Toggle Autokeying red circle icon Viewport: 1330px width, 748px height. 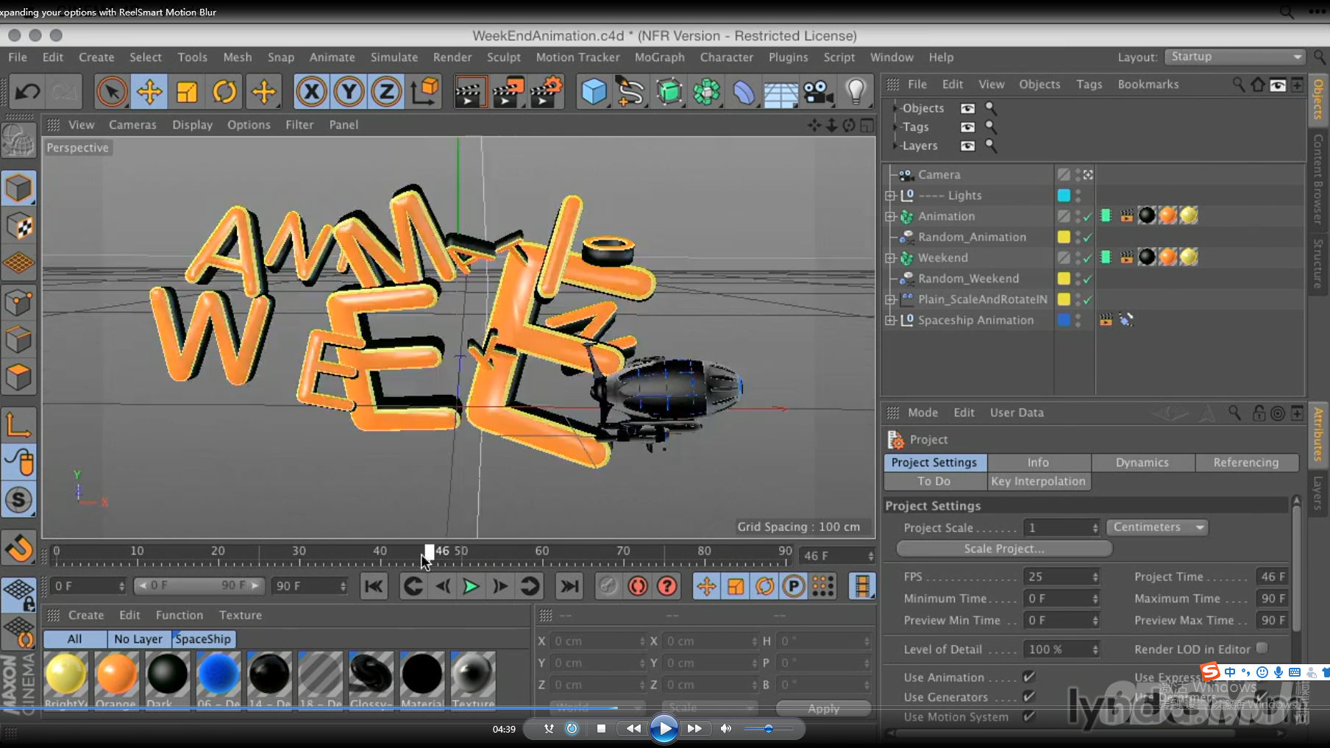click(x=638, y=586)
